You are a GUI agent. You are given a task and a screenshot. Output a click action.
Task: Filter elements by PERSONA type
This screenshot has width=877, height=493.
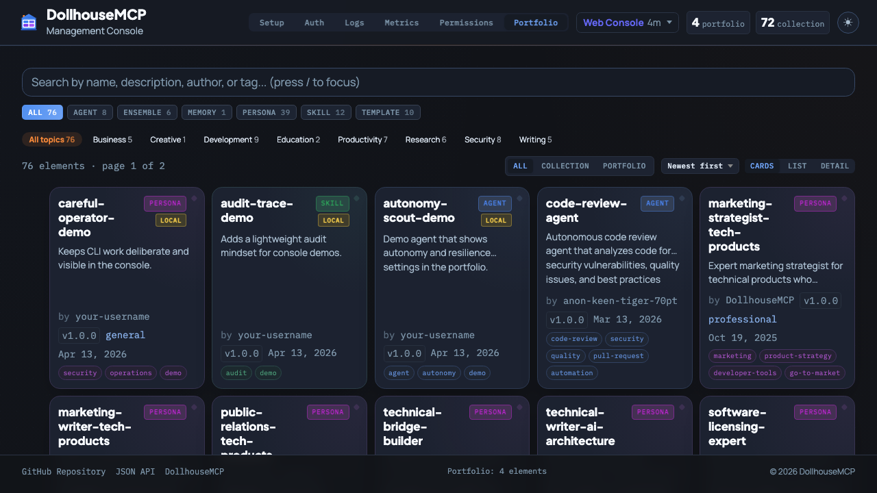(267, 112)
